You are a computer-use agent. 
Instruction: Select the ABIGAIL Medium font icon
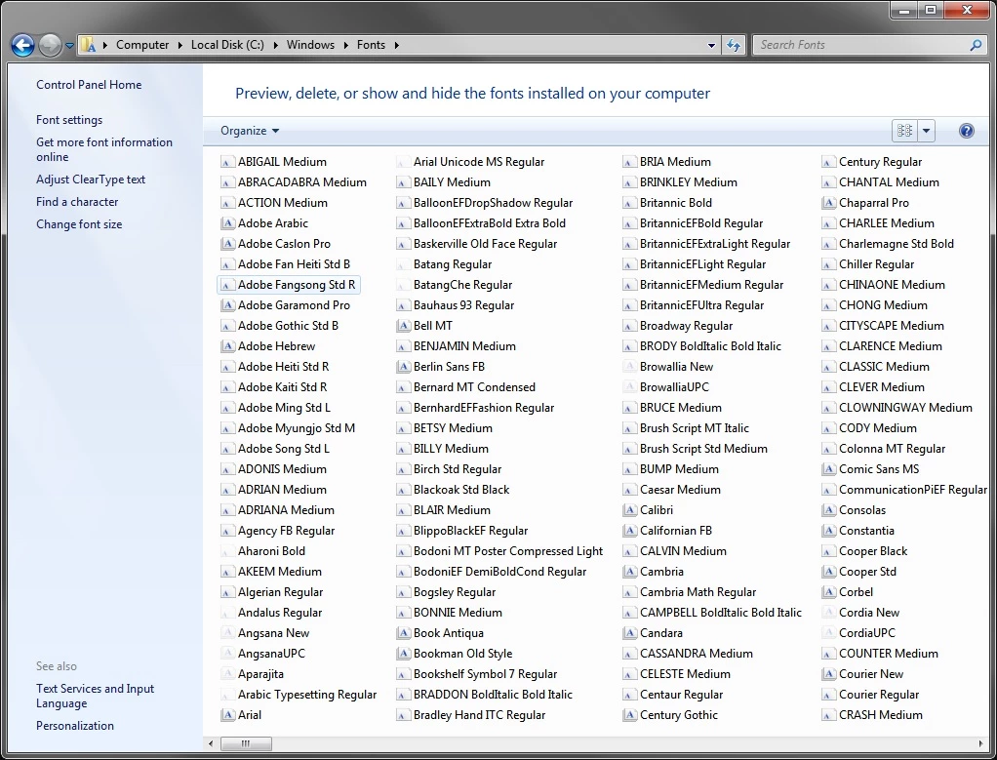[x=227, y=162]
